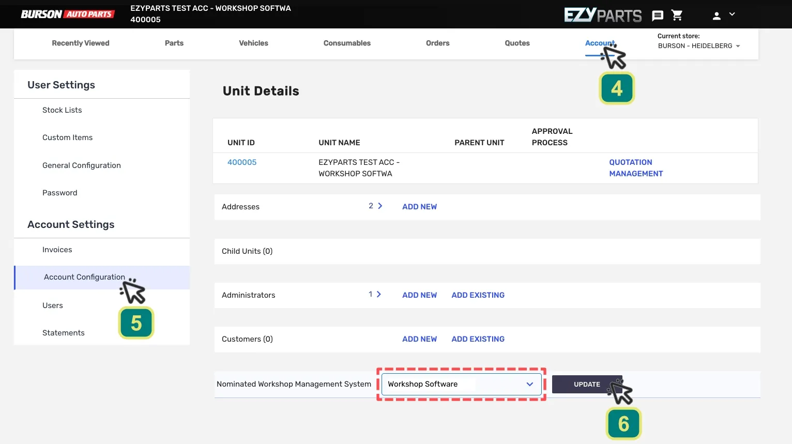
Task: Open the messages chat icon
Action: [x=658, y=16]
